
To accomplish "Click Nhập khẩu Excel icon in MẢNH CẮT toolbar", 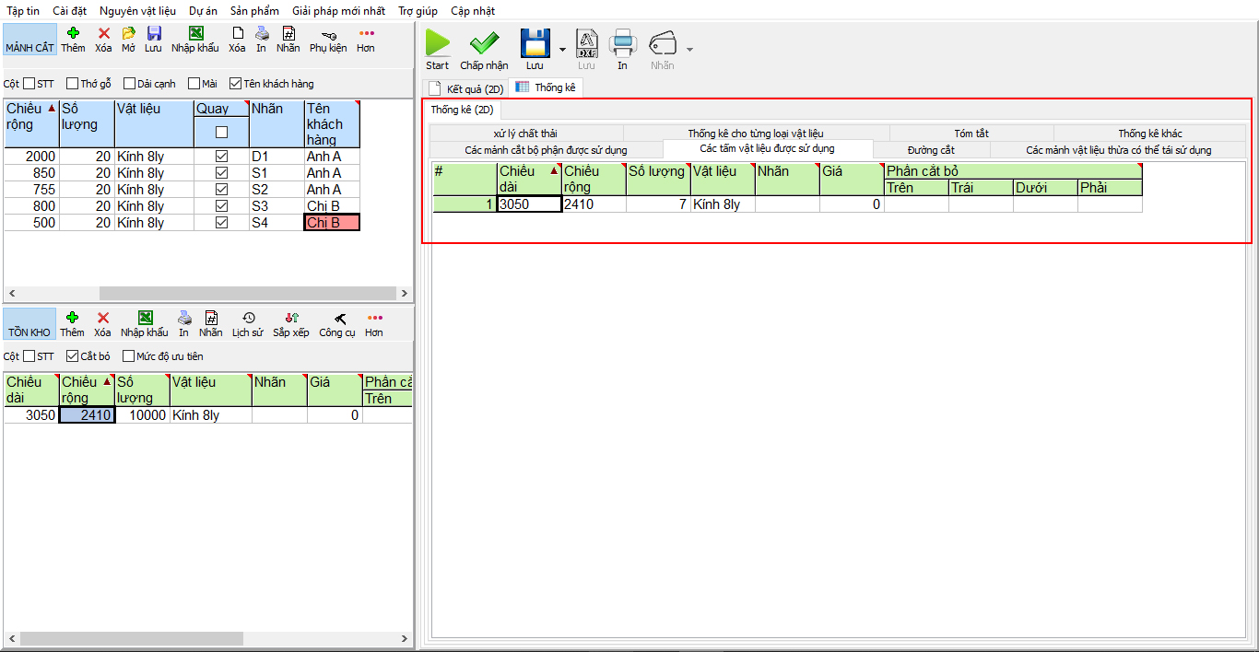I will [x=195, y=33].
